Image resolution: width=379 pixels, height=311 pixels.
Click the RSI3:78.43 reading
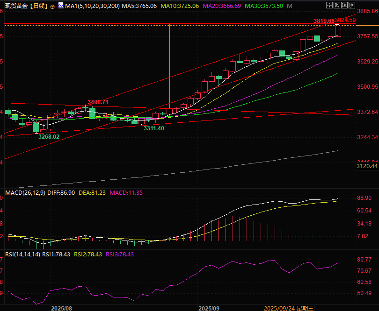pyautogui.click(x=120, y=254)
